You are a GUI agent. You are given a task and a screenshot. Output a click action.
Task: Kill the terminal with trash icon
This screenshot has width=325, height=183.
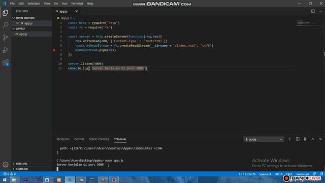point(305,139)
